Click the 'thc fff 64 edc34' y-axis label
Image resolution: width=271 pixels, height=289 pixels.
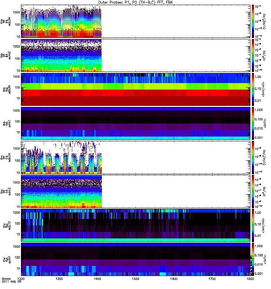coord(6,158)
